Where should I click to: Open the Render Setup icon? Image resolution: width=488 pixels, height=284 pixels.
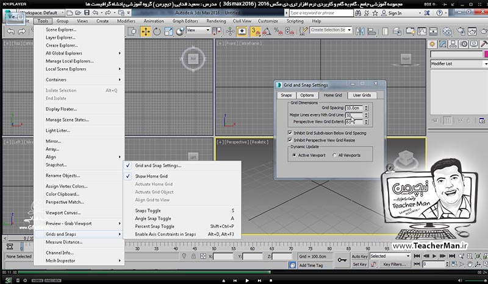[x=461, y=32]
